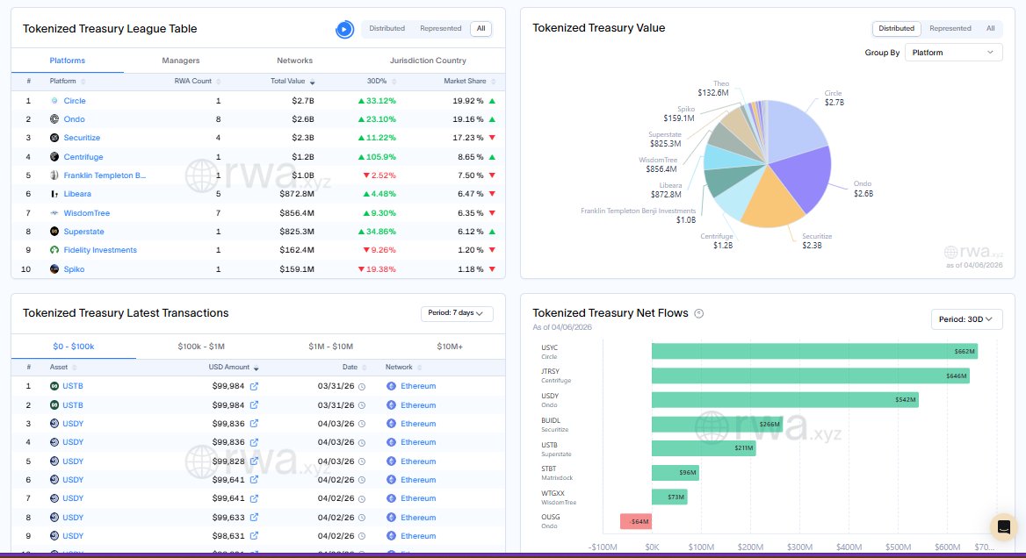1026x558 pixels.
Task: Select All in League Table toggle
Action: tap(481, 29)
